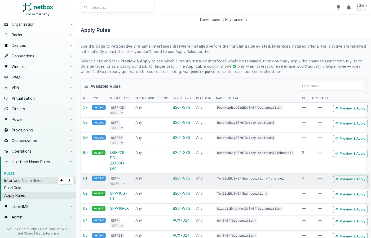
Task: Click the add icon beside Interface Name Rules
Action: 61,181
